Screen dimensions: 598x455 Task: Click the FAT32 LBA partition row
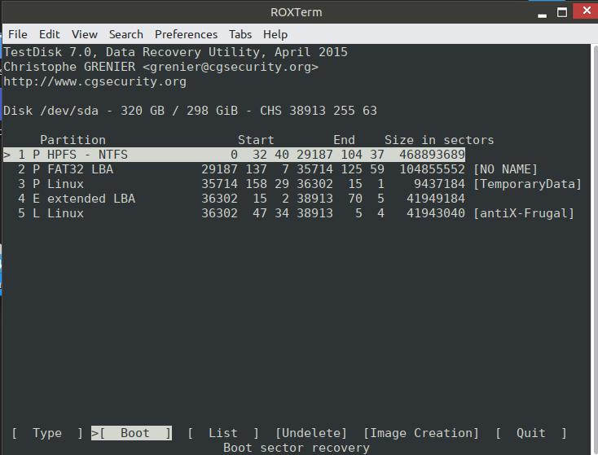[278, 169]
